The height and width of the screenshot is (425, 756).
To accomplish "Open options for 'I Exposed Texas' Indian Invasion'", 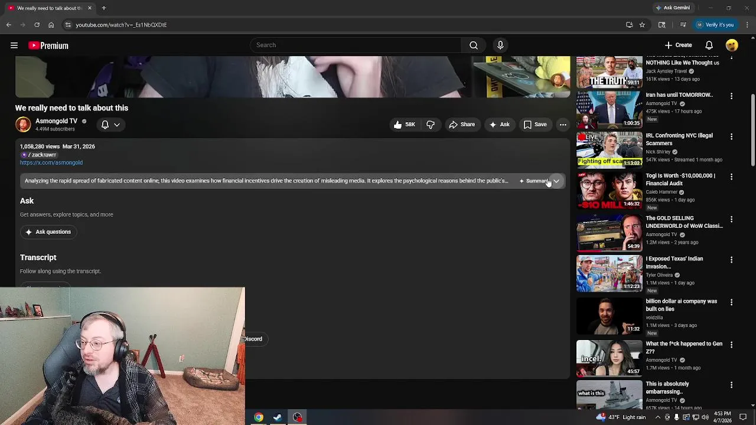I will point(731,260).
